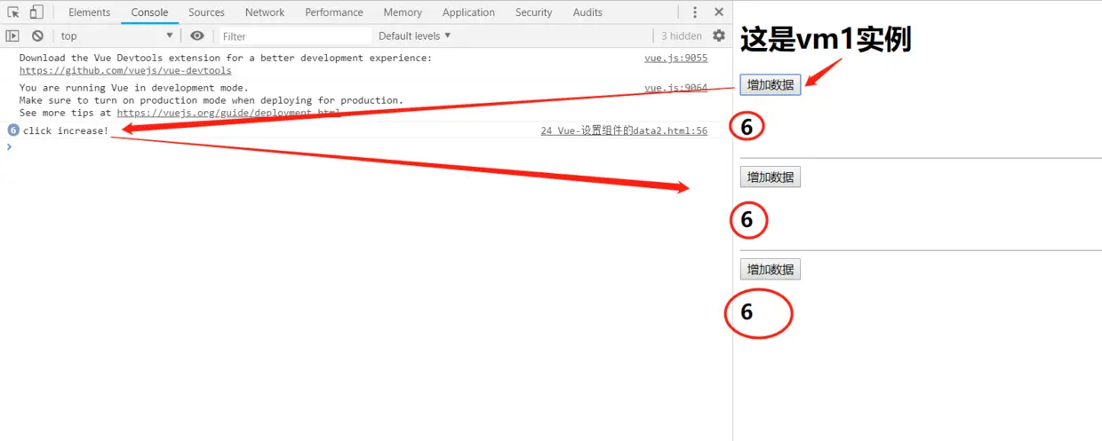The image size is (1102, 441).
Task: Click the 这是vm1实例 heading
Action: point(826,40)
